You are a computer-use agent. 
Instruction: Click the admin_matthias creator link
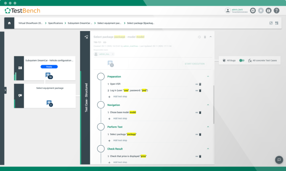[130, 46]
